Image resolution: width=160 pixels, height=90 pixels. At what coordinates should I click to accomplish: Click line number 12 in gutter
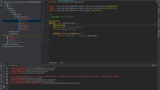(x=43, y=25)
